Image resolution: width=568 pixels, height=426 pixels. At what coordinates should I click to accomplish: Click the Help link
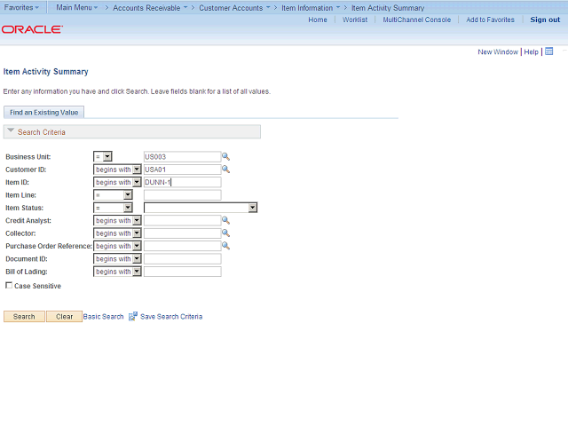pyautogui.click(x=531, y=51)
